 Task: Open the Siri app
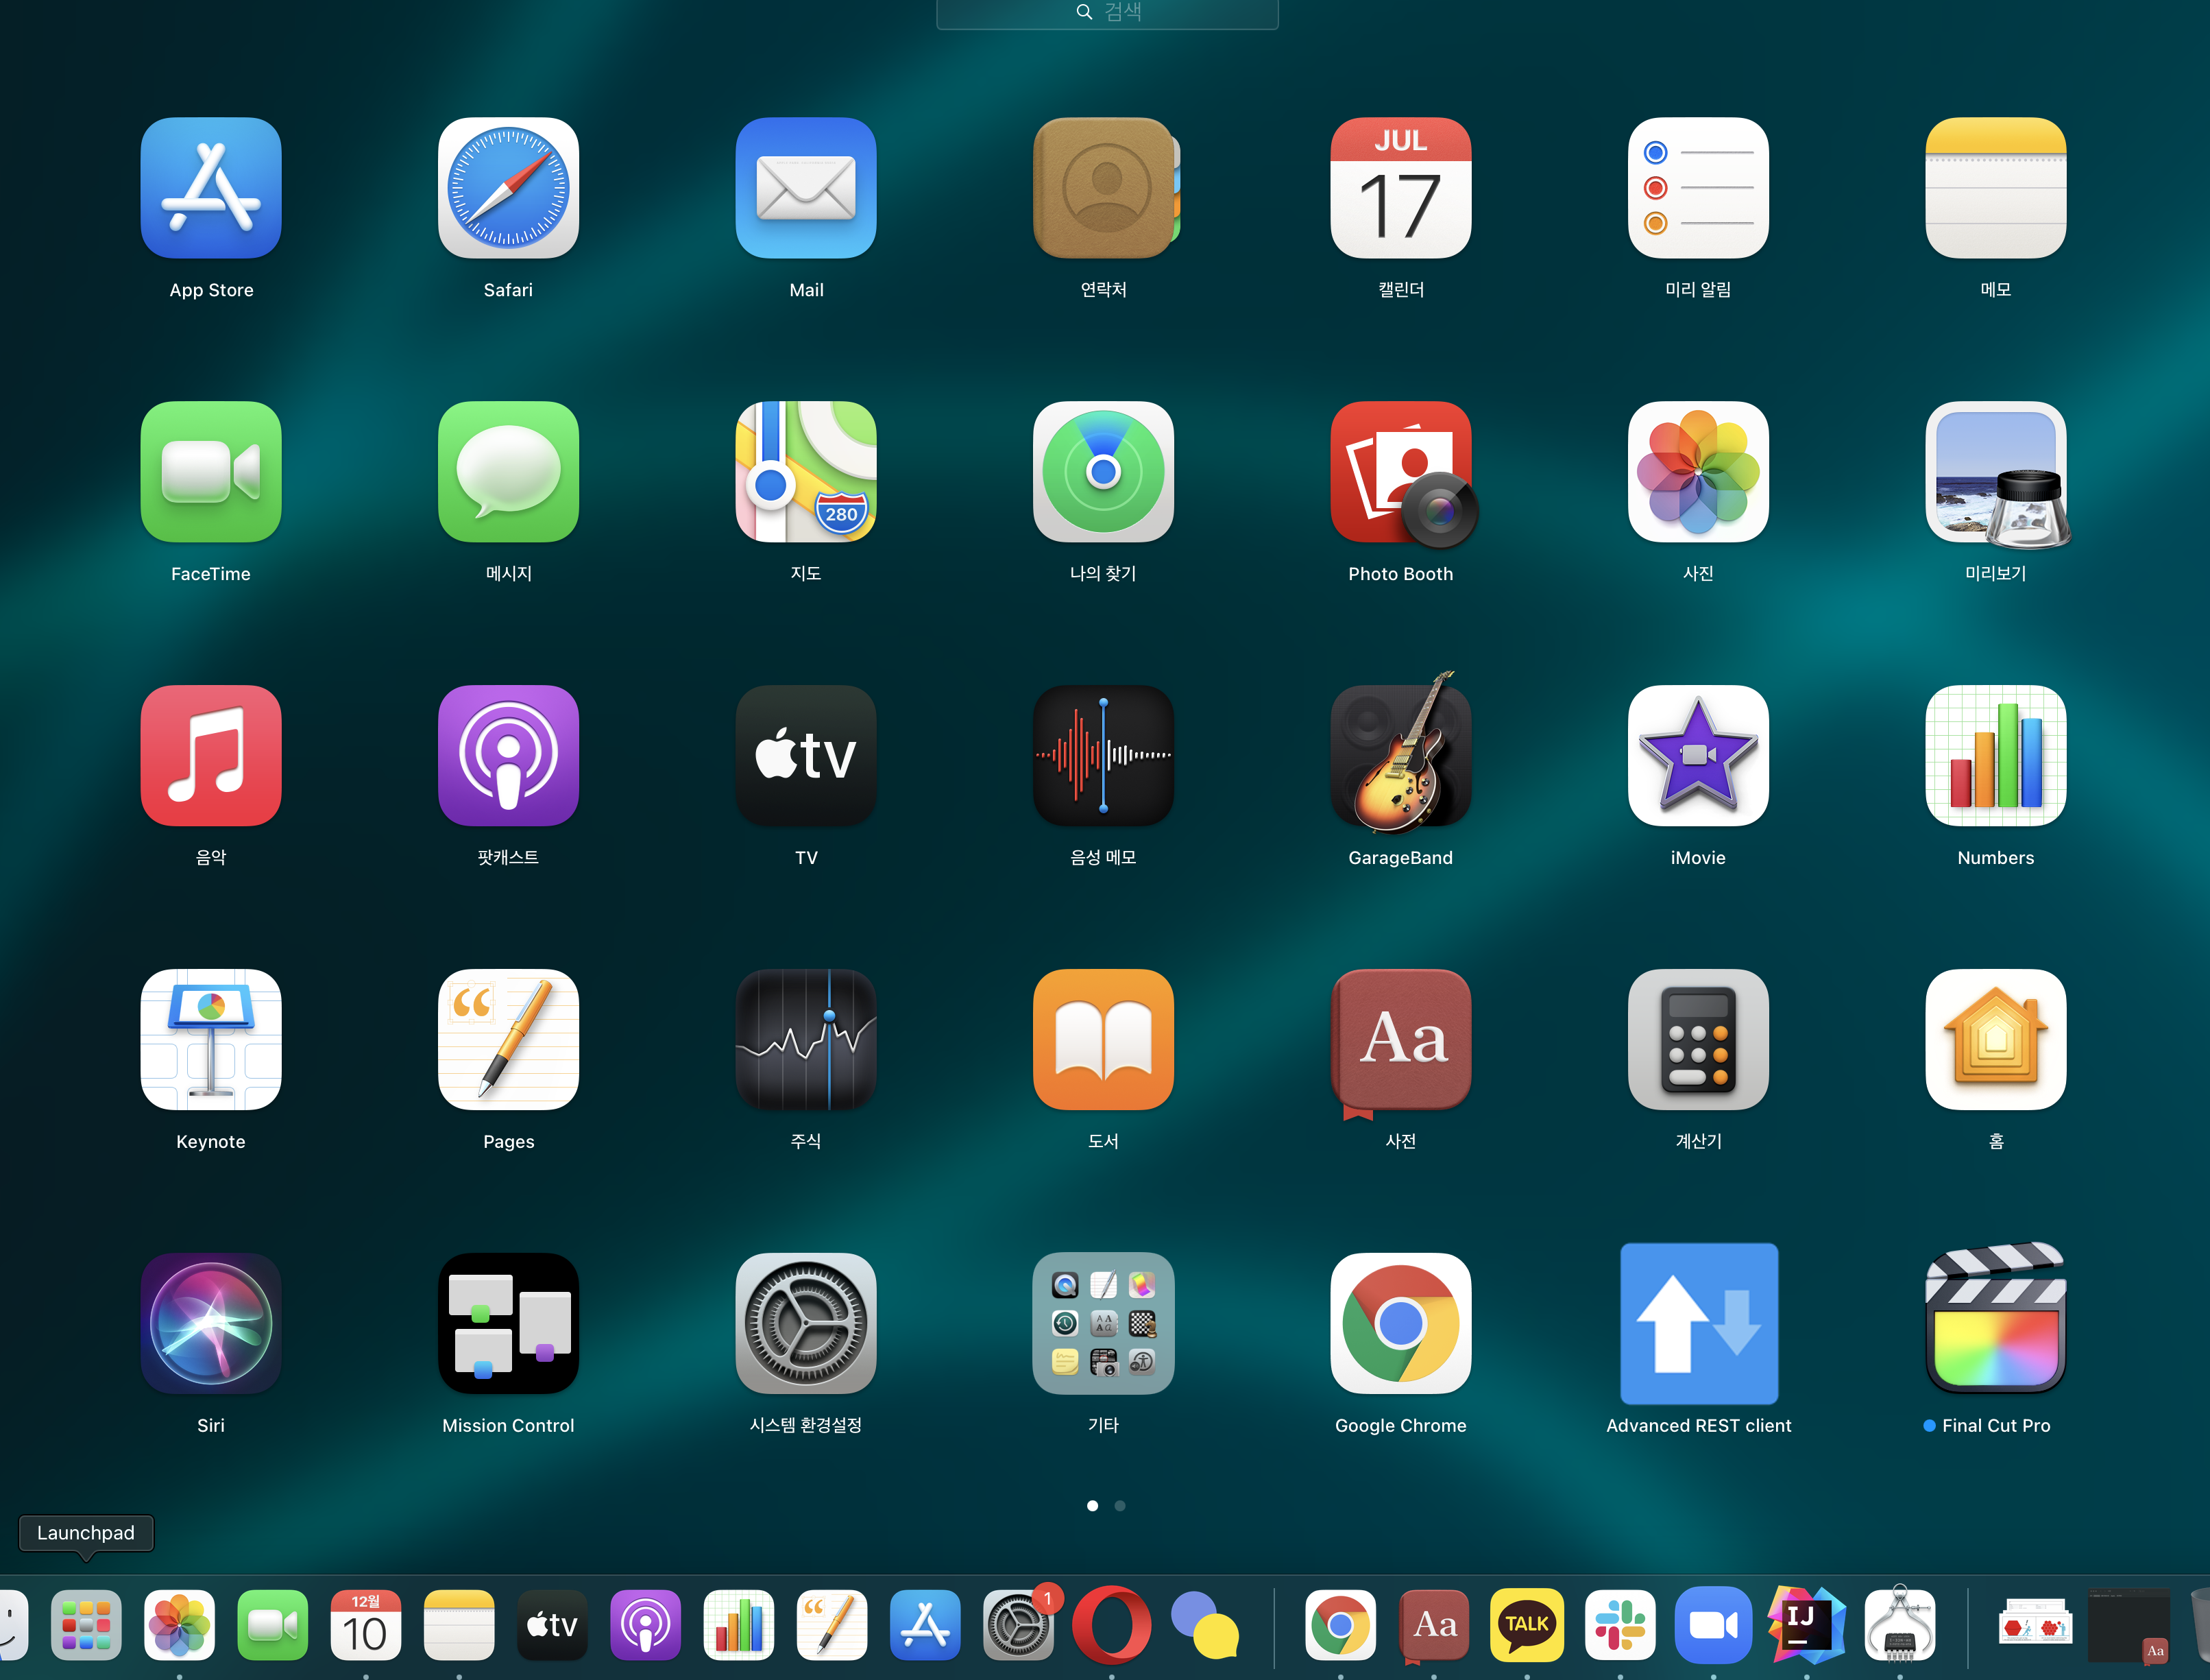click(x=211, y=1322)
